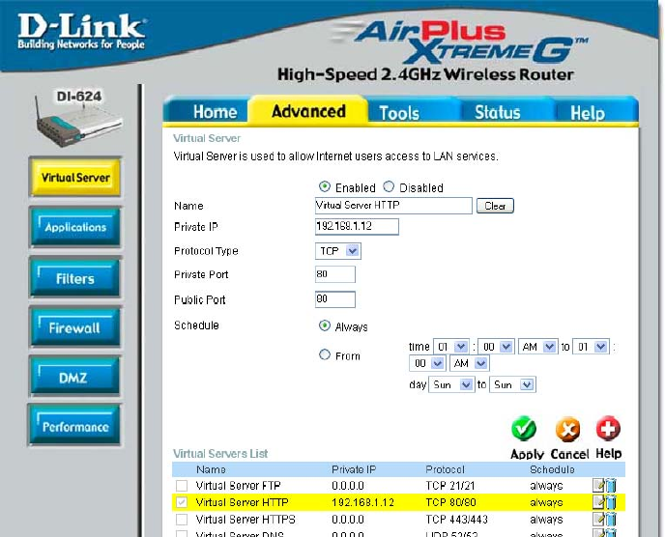Select the Disabled radio button

pos(389,186)
